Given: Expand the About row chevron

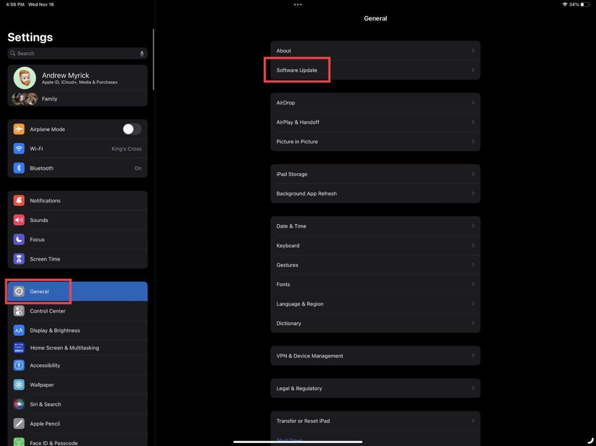Looking at the screenshot, I should click(x=473, y=51).
